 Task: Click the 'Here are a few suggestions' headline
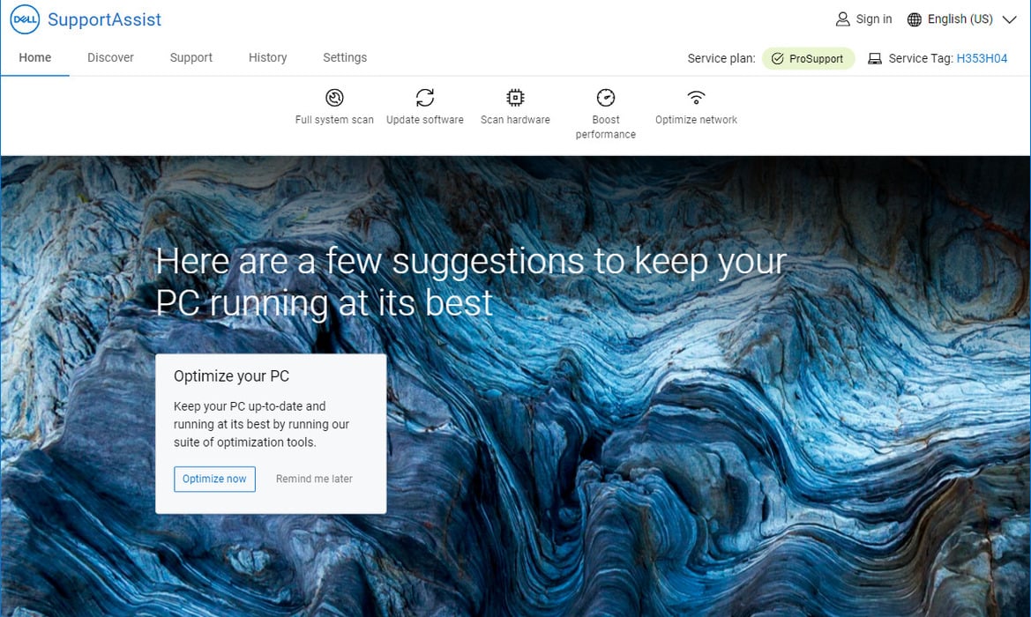[x=471, y=282]
